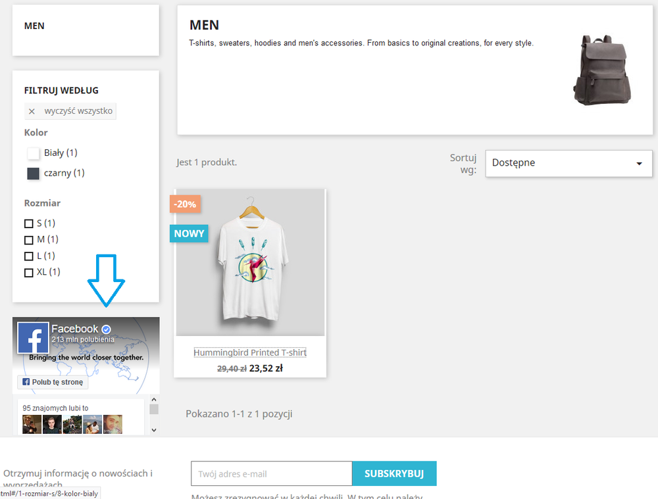658x499 pixels.
Task: Click the backpack category image
Action: [x=602, y=70]
